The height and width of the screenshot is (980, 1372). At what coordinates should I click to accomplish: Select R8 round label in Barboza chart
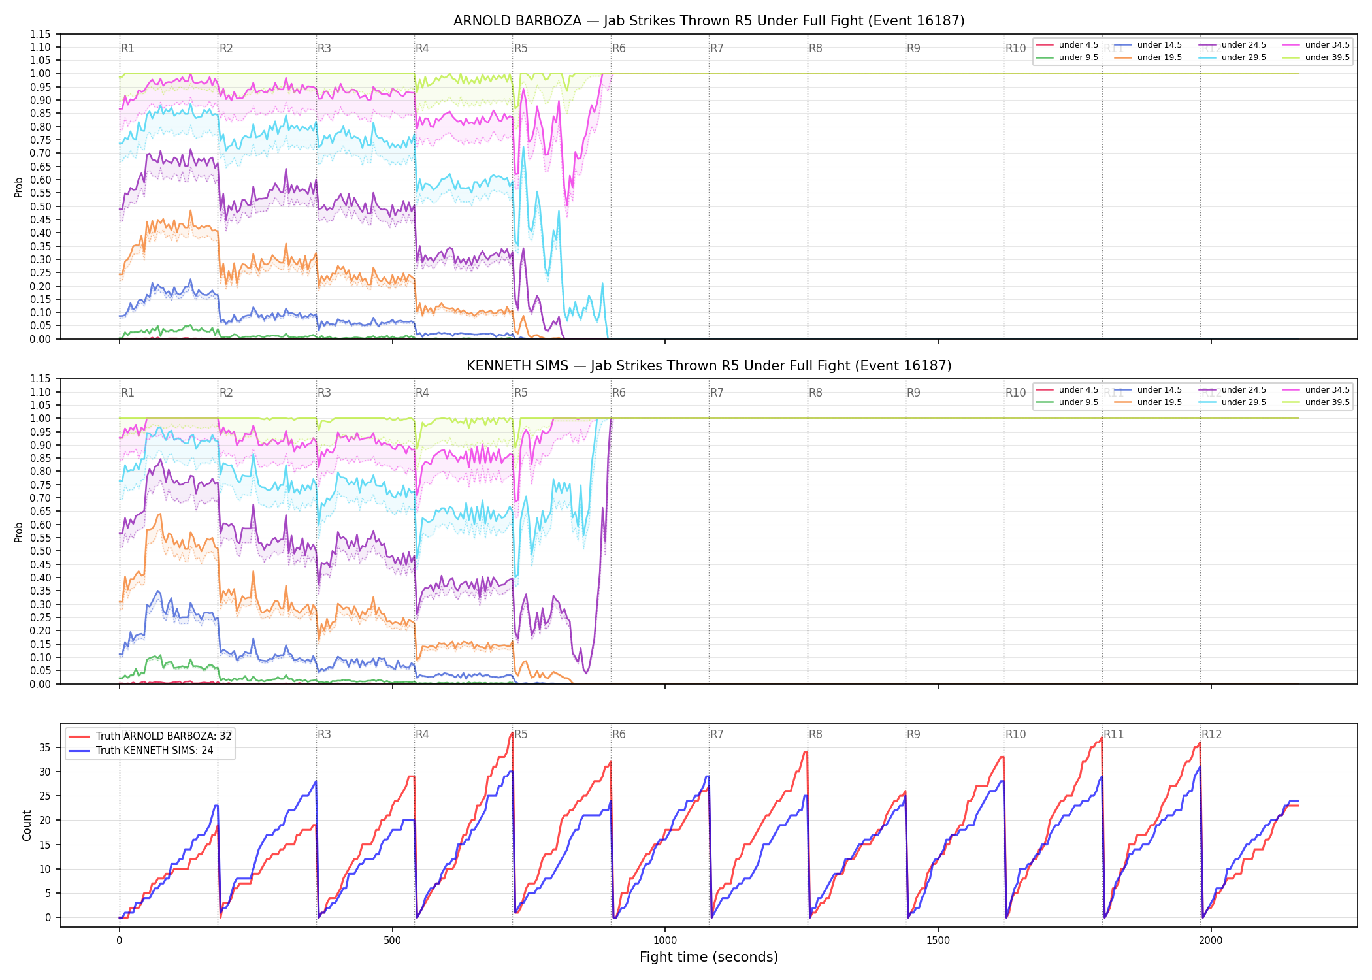click(815, 48)
